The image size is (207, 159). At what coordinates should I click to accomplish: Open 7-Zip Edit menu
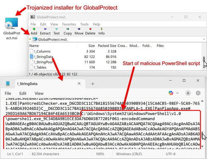[43, 24]
